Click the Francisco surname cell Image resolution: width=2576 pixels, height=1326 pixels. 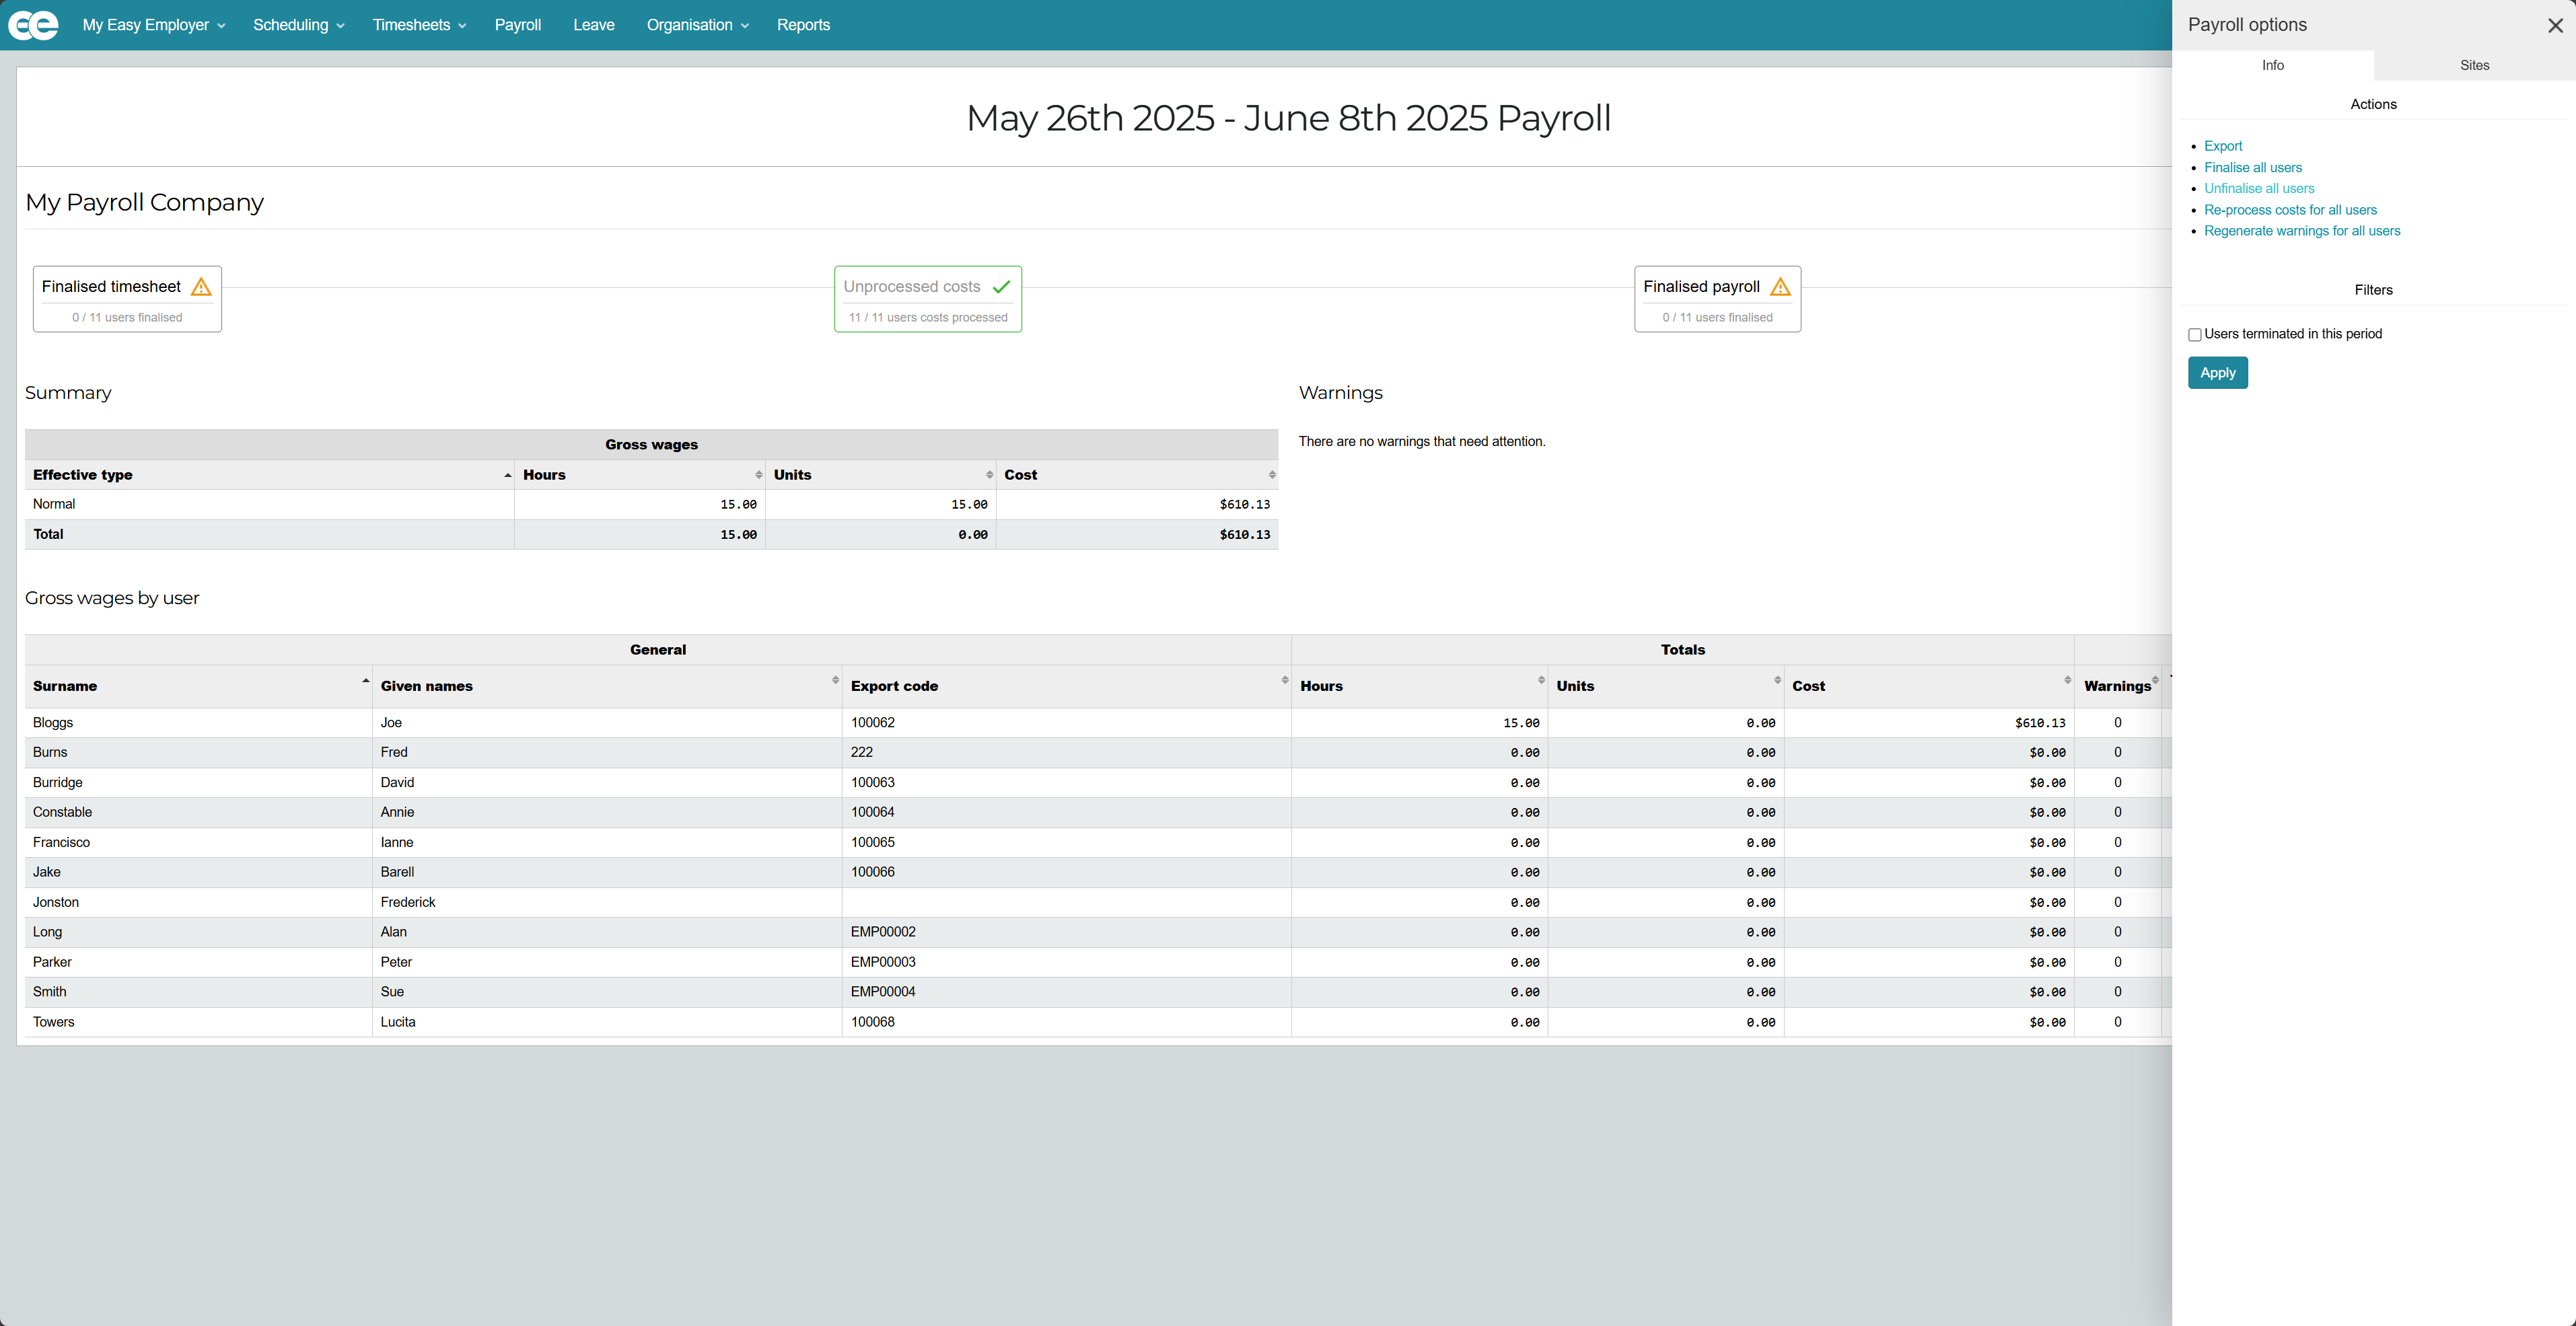tap(198, 843)
